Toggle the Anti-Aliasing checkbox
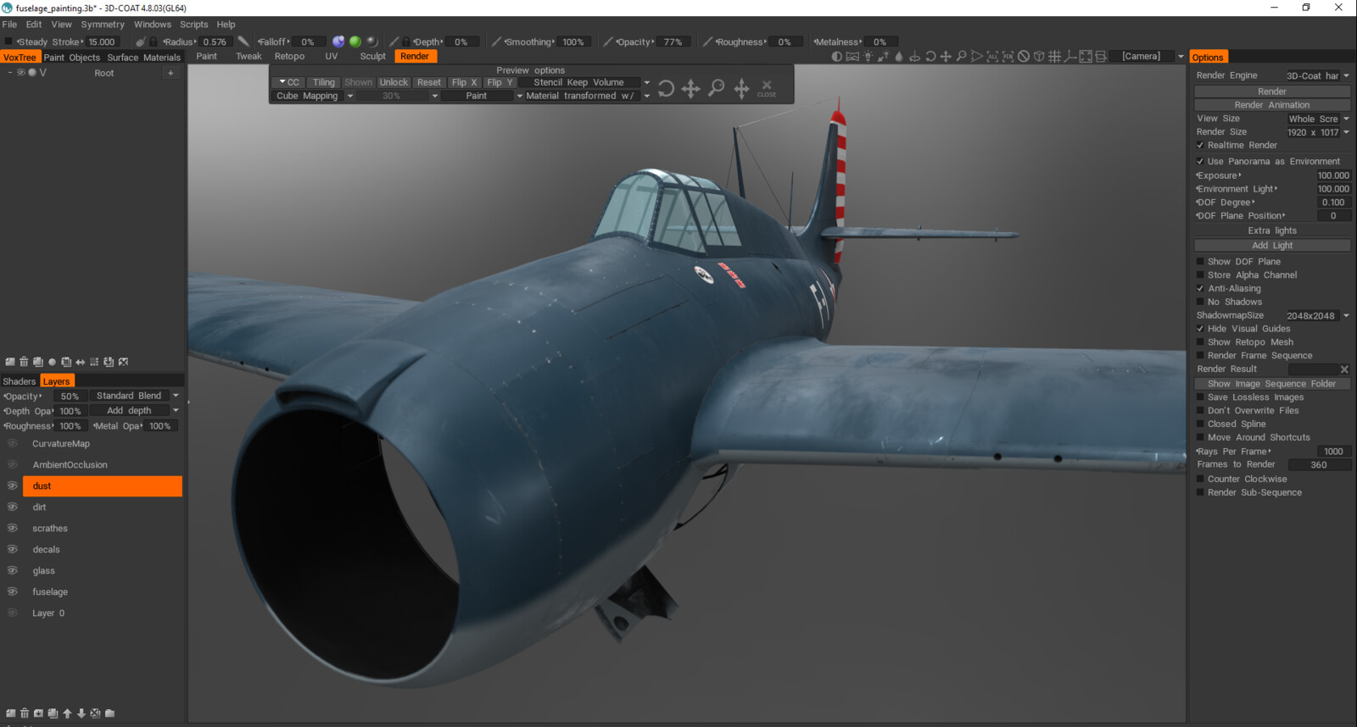The height and width of the screenshot is (727, 1357). coord(1200,289)
